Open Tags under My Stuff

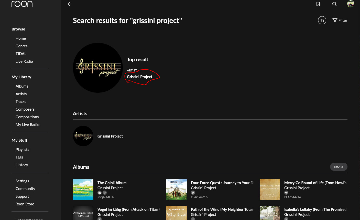point(19,157)
